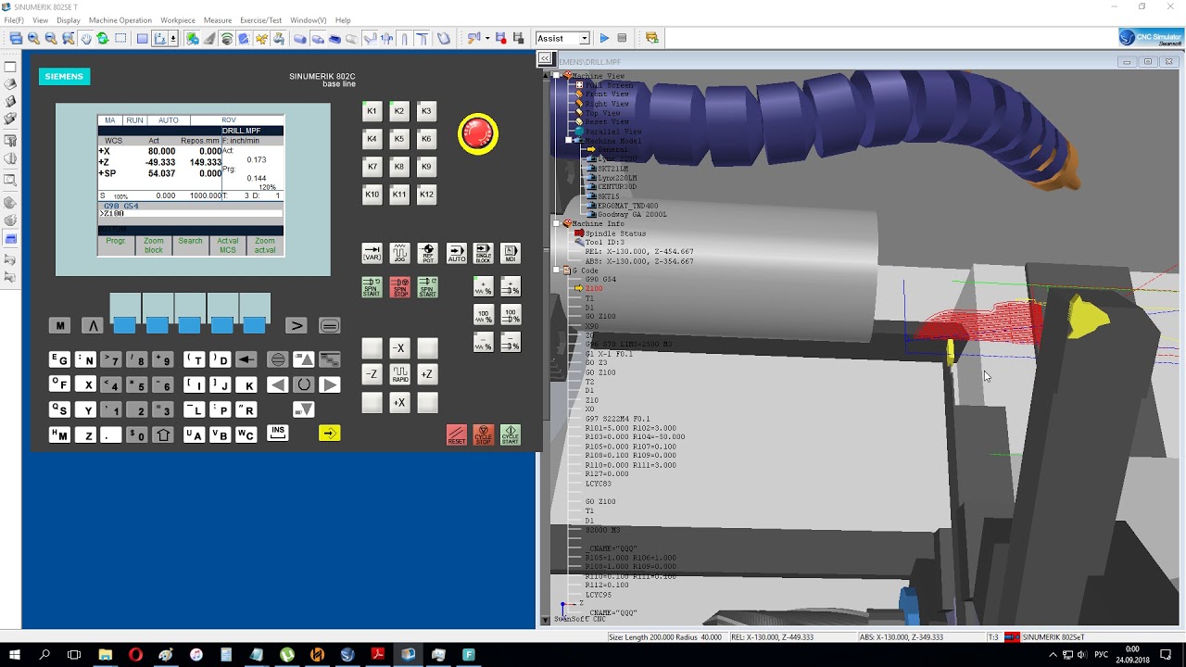Toggle the K12 user key
This screenshot has width=1186, height=667.
[426, 195]
